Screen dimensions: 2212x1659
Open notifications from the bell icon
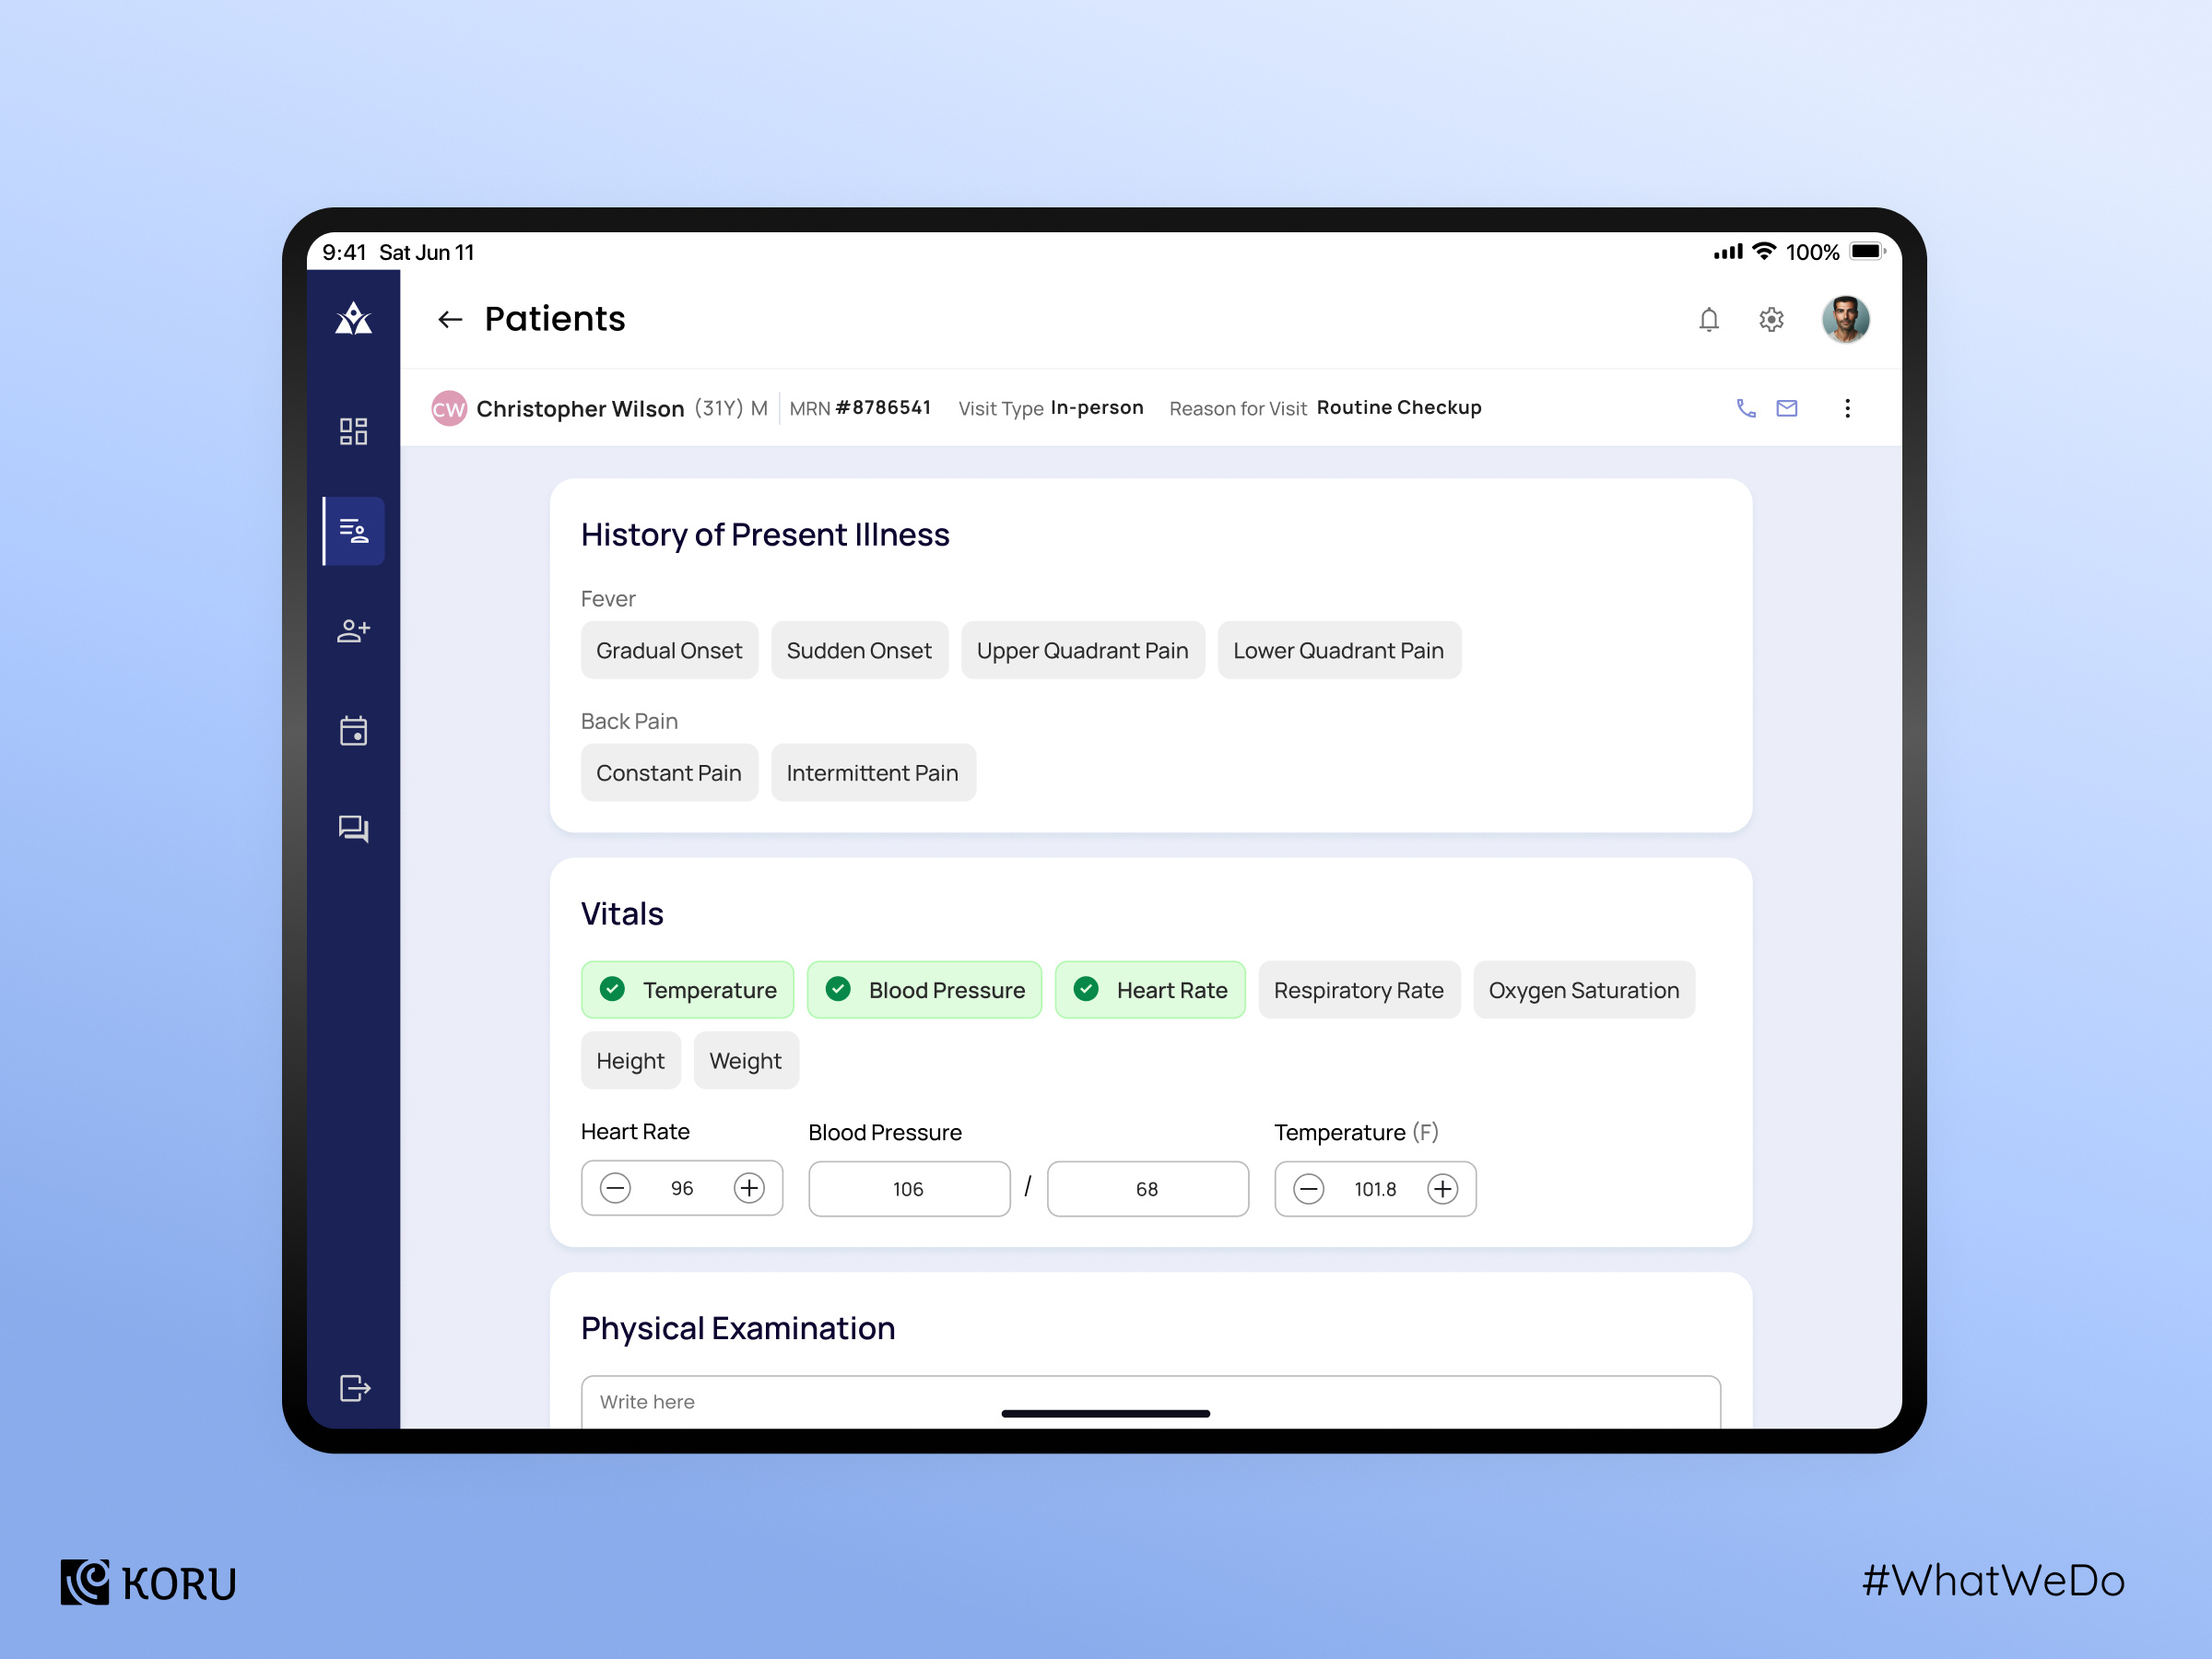tap(1709, 319)
